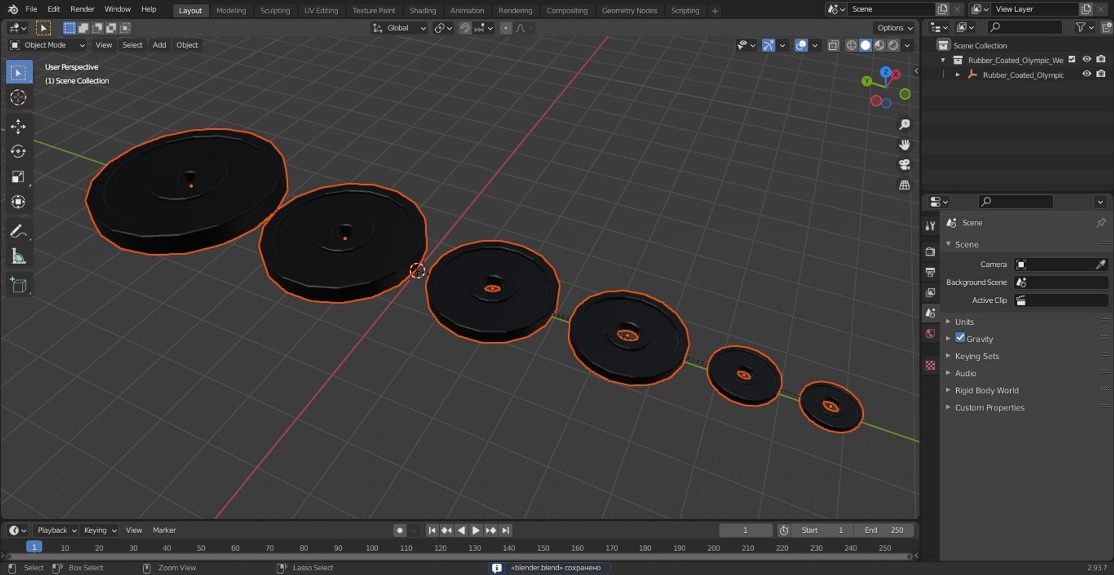Viewport: 1114px width, 575px height.
Task: Switch to Rendered viewport shading
Action: coord(894,45)
